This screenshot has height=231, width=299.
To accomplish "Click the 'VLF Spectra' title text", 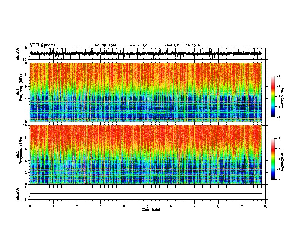I will point(43,45).
